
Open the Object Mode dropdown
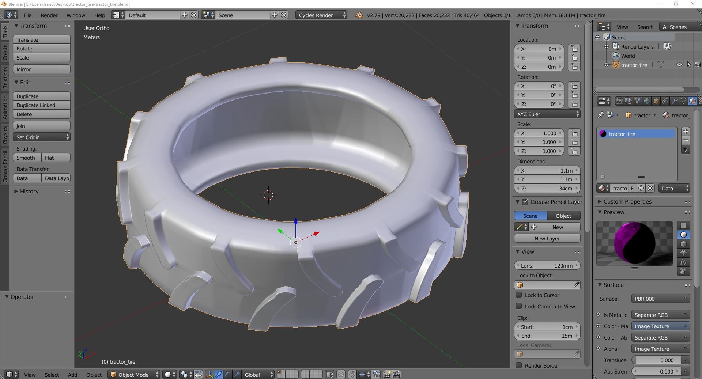(134, 374)
